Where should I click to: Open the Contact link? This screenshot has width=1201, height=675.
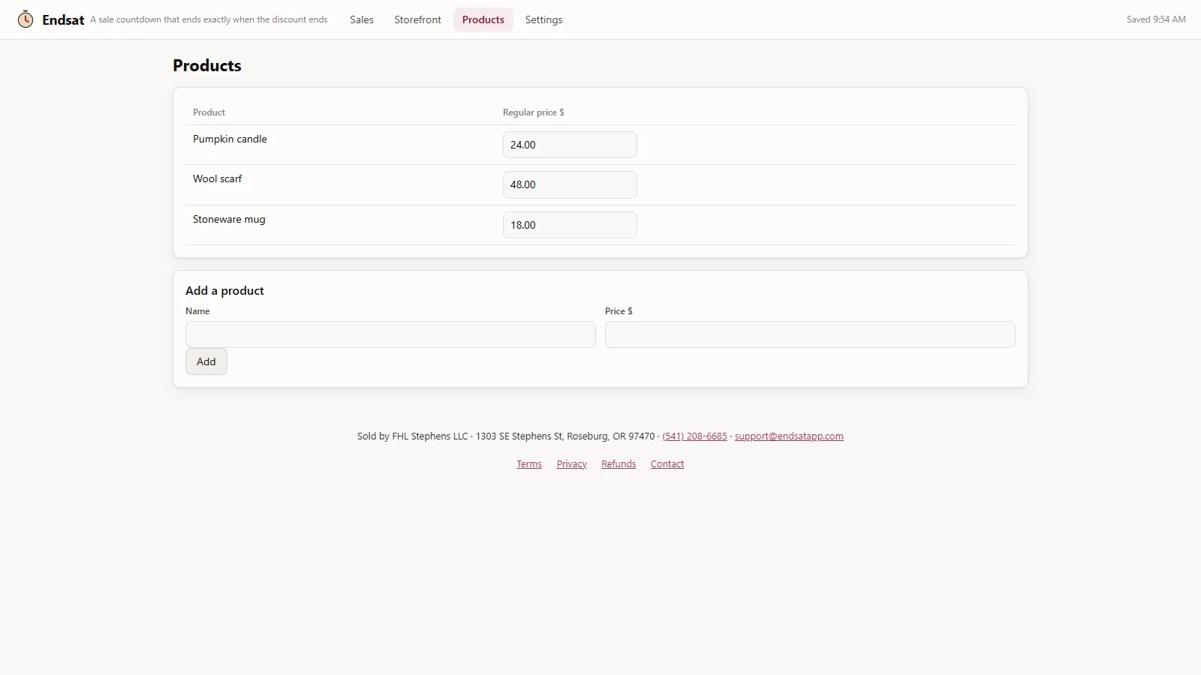click(667, 464)
